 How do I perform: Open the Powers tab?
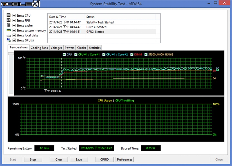(69, 48)
